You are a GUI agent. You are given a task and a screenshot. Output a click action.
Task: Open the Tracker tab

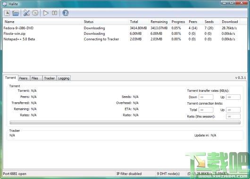click(50, 78)
